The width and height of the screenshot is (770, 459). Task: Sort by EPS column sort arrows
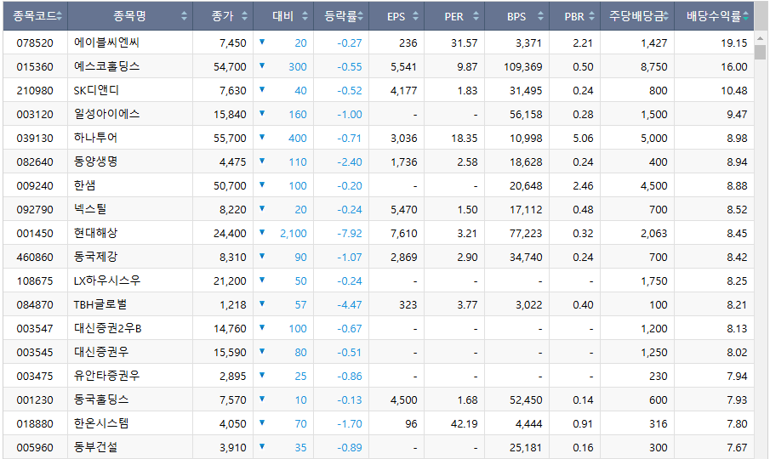[415, 16]
